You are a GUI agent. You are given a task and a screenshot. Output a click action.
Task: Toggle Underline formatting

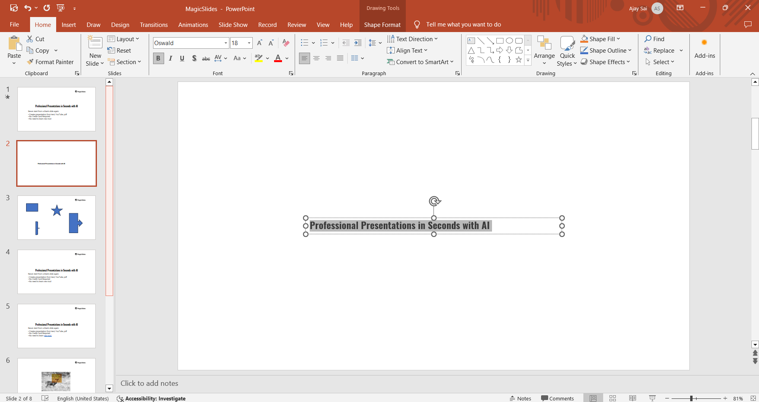(182, 59)
